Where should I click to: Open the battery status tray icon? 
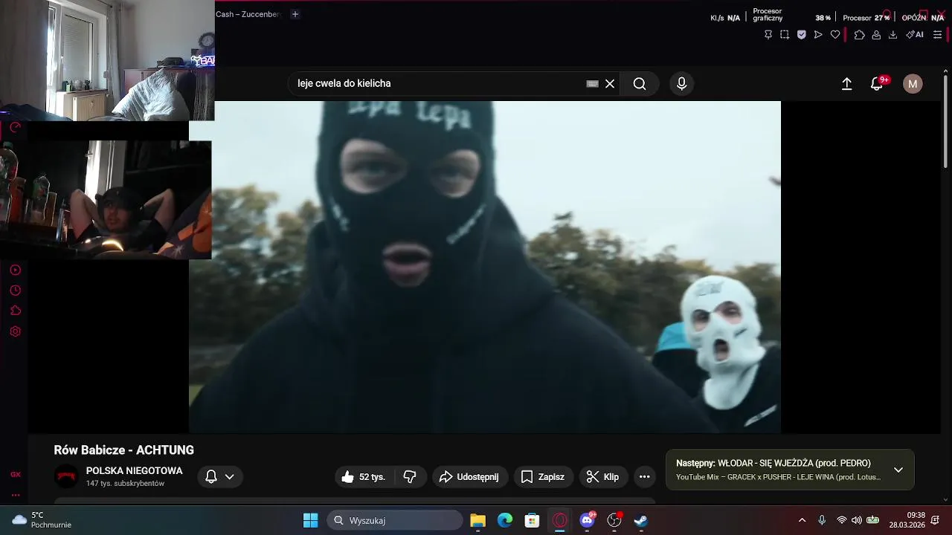point(872,520)
